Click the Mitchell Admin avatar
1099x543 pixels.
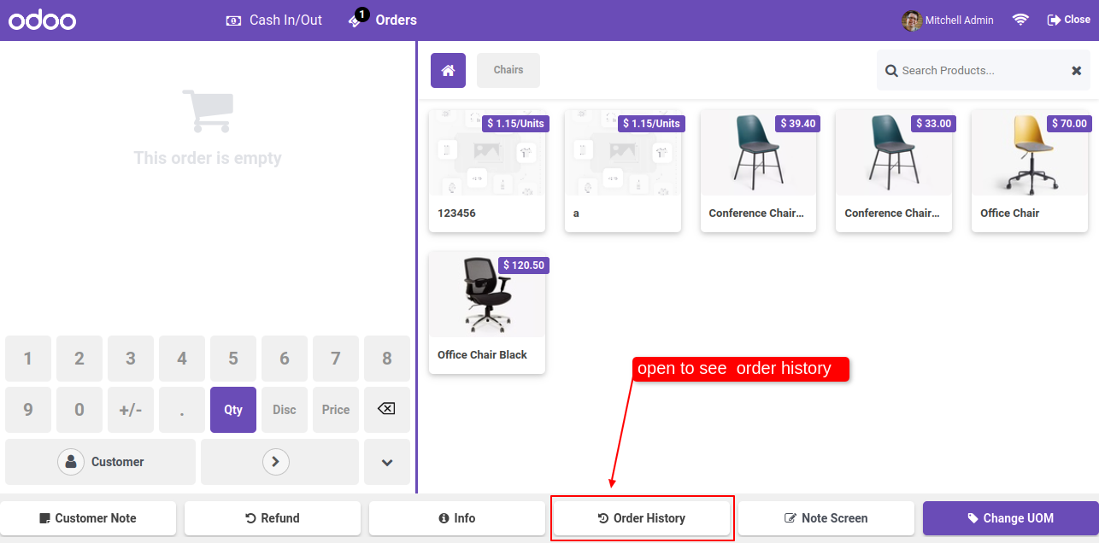point(912,20)
